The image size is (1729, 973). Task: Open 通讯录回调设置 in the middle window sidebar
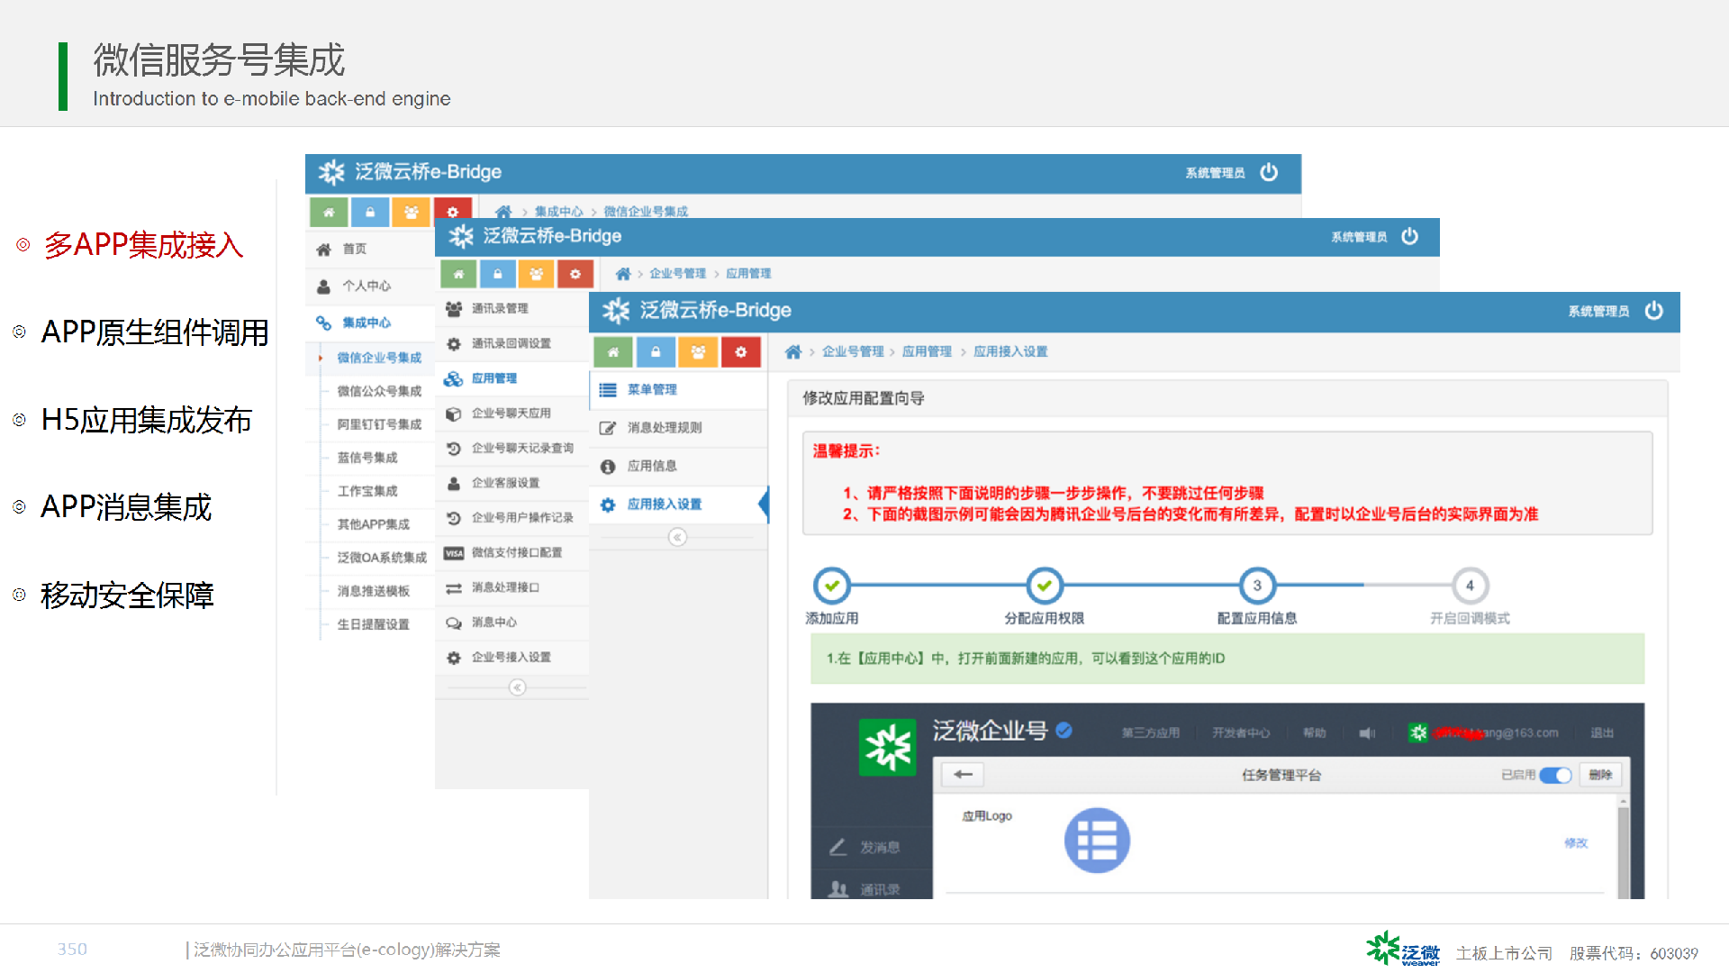(511, 344)
